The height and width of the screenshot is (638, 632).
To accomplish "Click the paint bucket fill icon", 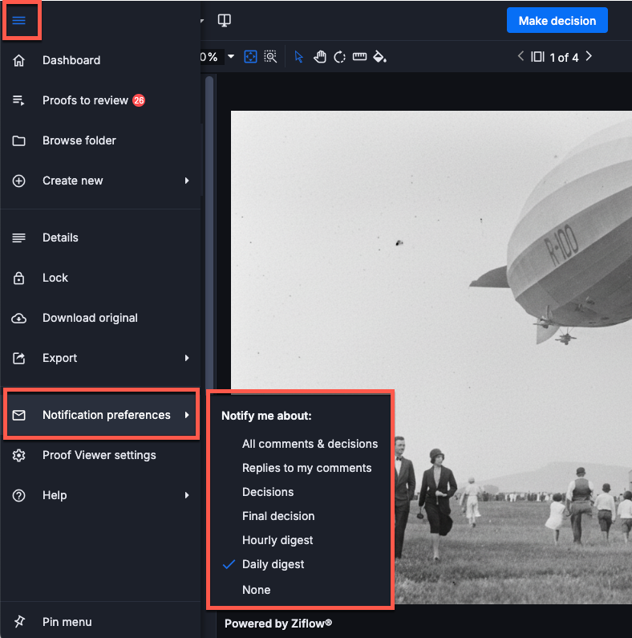I will tap(380, 57).
